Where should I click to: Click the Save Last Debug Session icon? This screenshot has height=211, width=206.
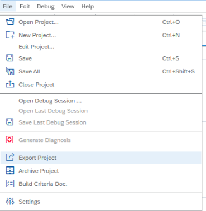[x=9, y=122]
